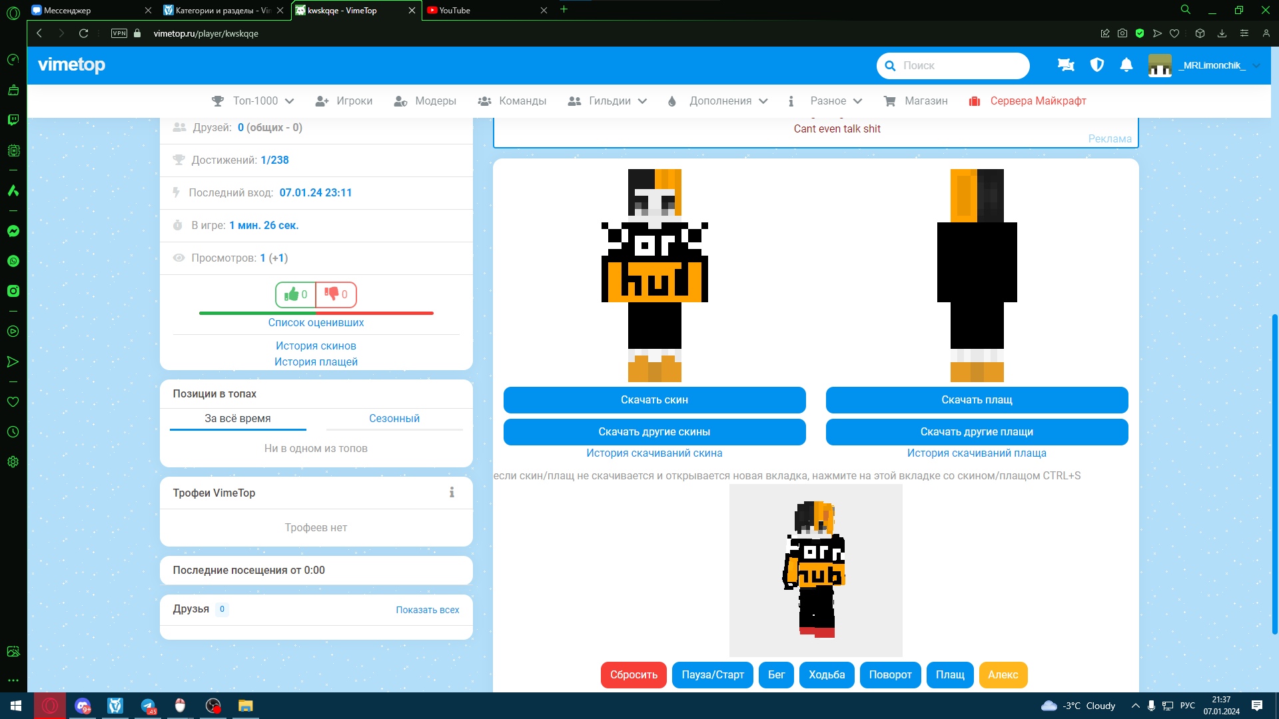
Task: Click the thumbs-down dislike button
Action: pyautogui.click(x=336, y=294)
